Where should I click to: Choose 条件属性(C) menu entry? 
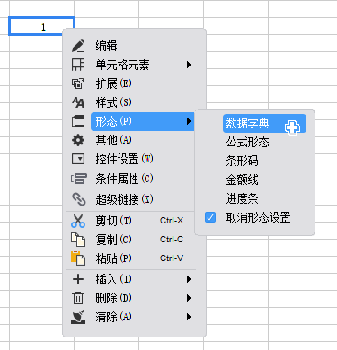124,179
